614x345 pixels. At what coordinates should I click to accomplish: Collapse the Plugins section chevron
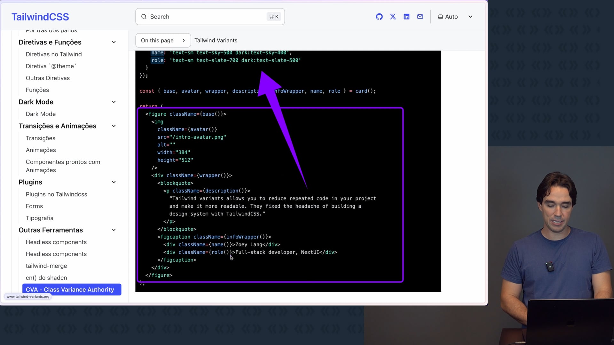point(114,182)
